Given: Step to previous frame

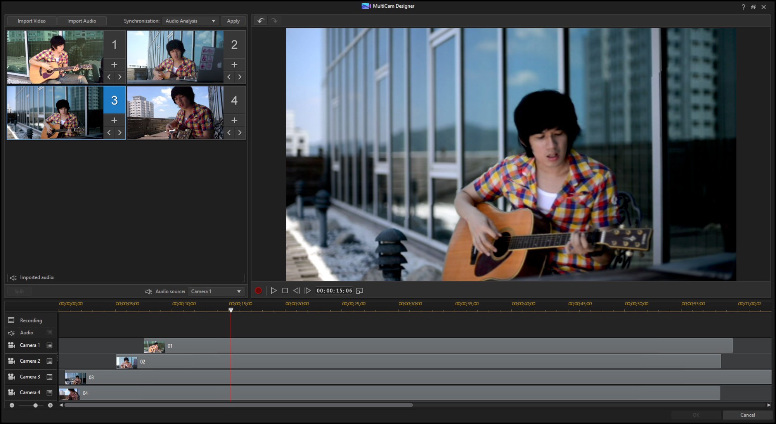Looking at the screenshot, I should 296,291.
